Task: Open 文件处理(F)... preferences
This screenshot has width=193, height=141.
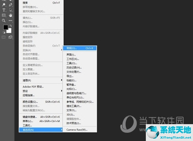Action: [x=80, y=72]
